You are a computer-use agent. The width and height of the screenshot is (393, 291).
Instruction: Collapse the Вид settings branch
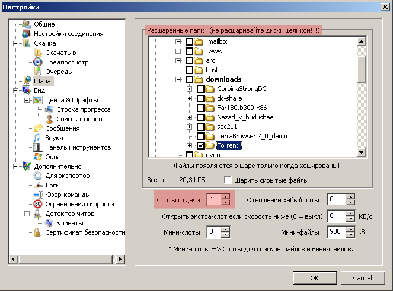[x=15, y=90]
